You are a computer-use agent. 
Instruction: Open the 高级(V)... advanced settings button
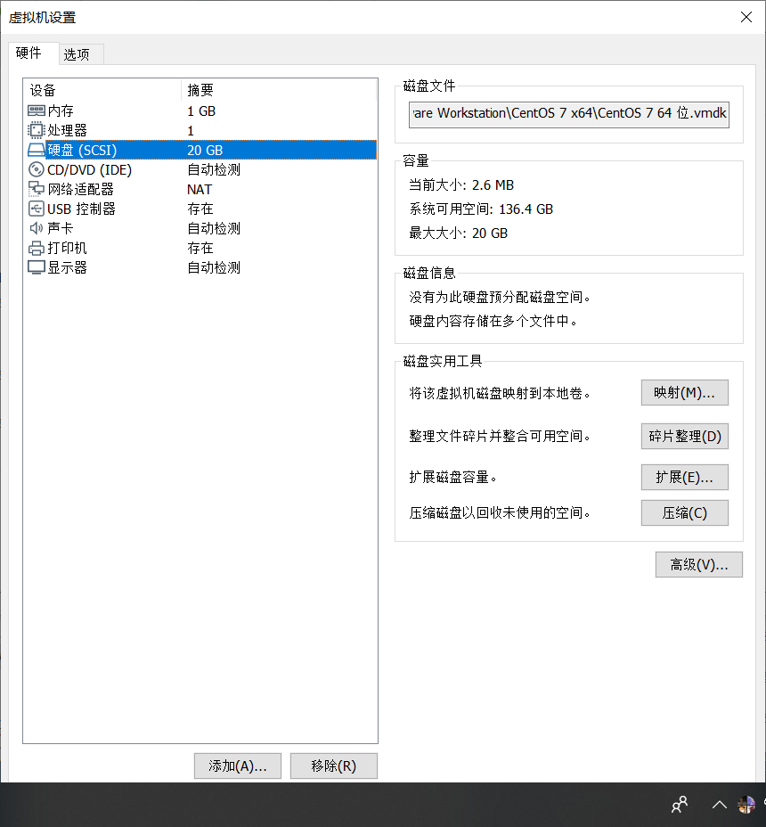click(x=699, y=565)
